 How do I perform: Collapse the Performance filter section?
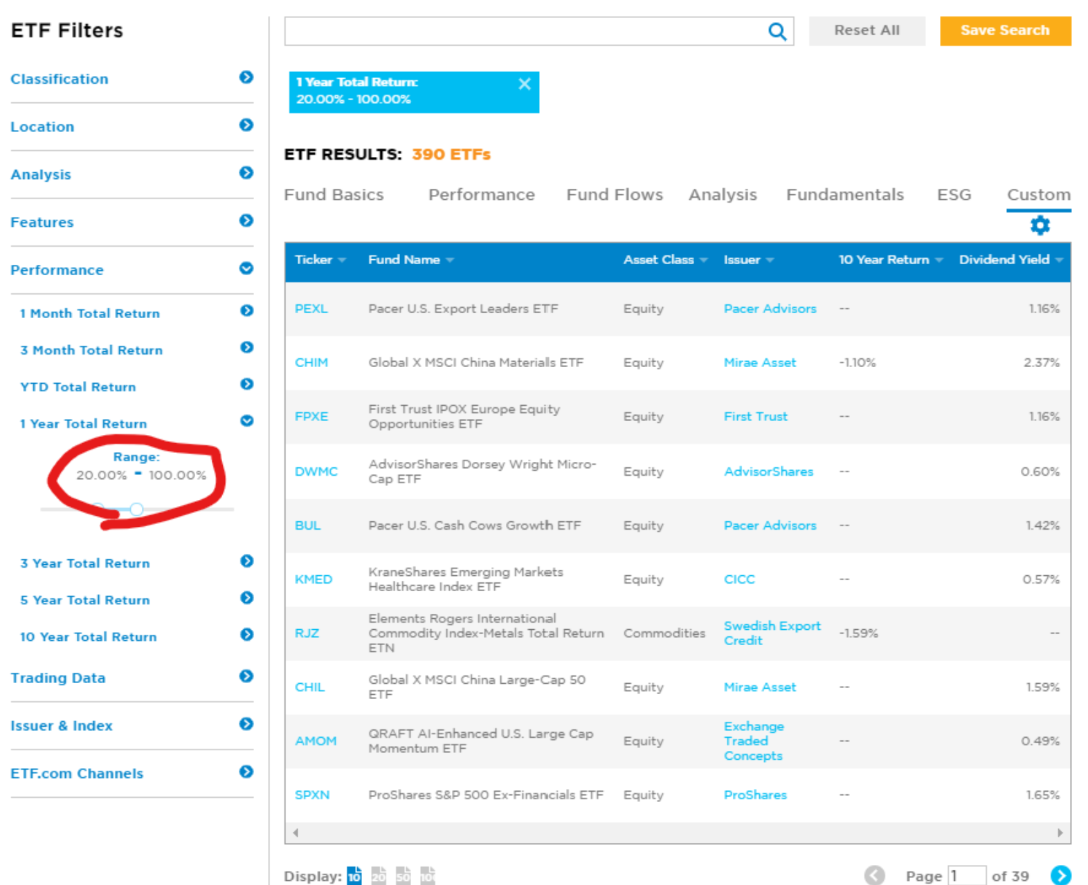coord(246,268)
